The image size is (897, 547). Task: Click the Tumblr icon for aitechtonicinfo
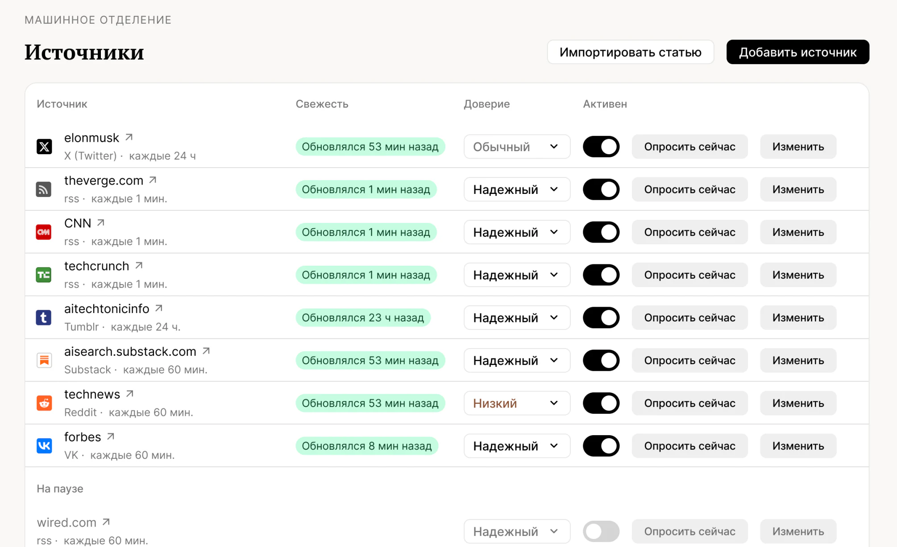44,318
